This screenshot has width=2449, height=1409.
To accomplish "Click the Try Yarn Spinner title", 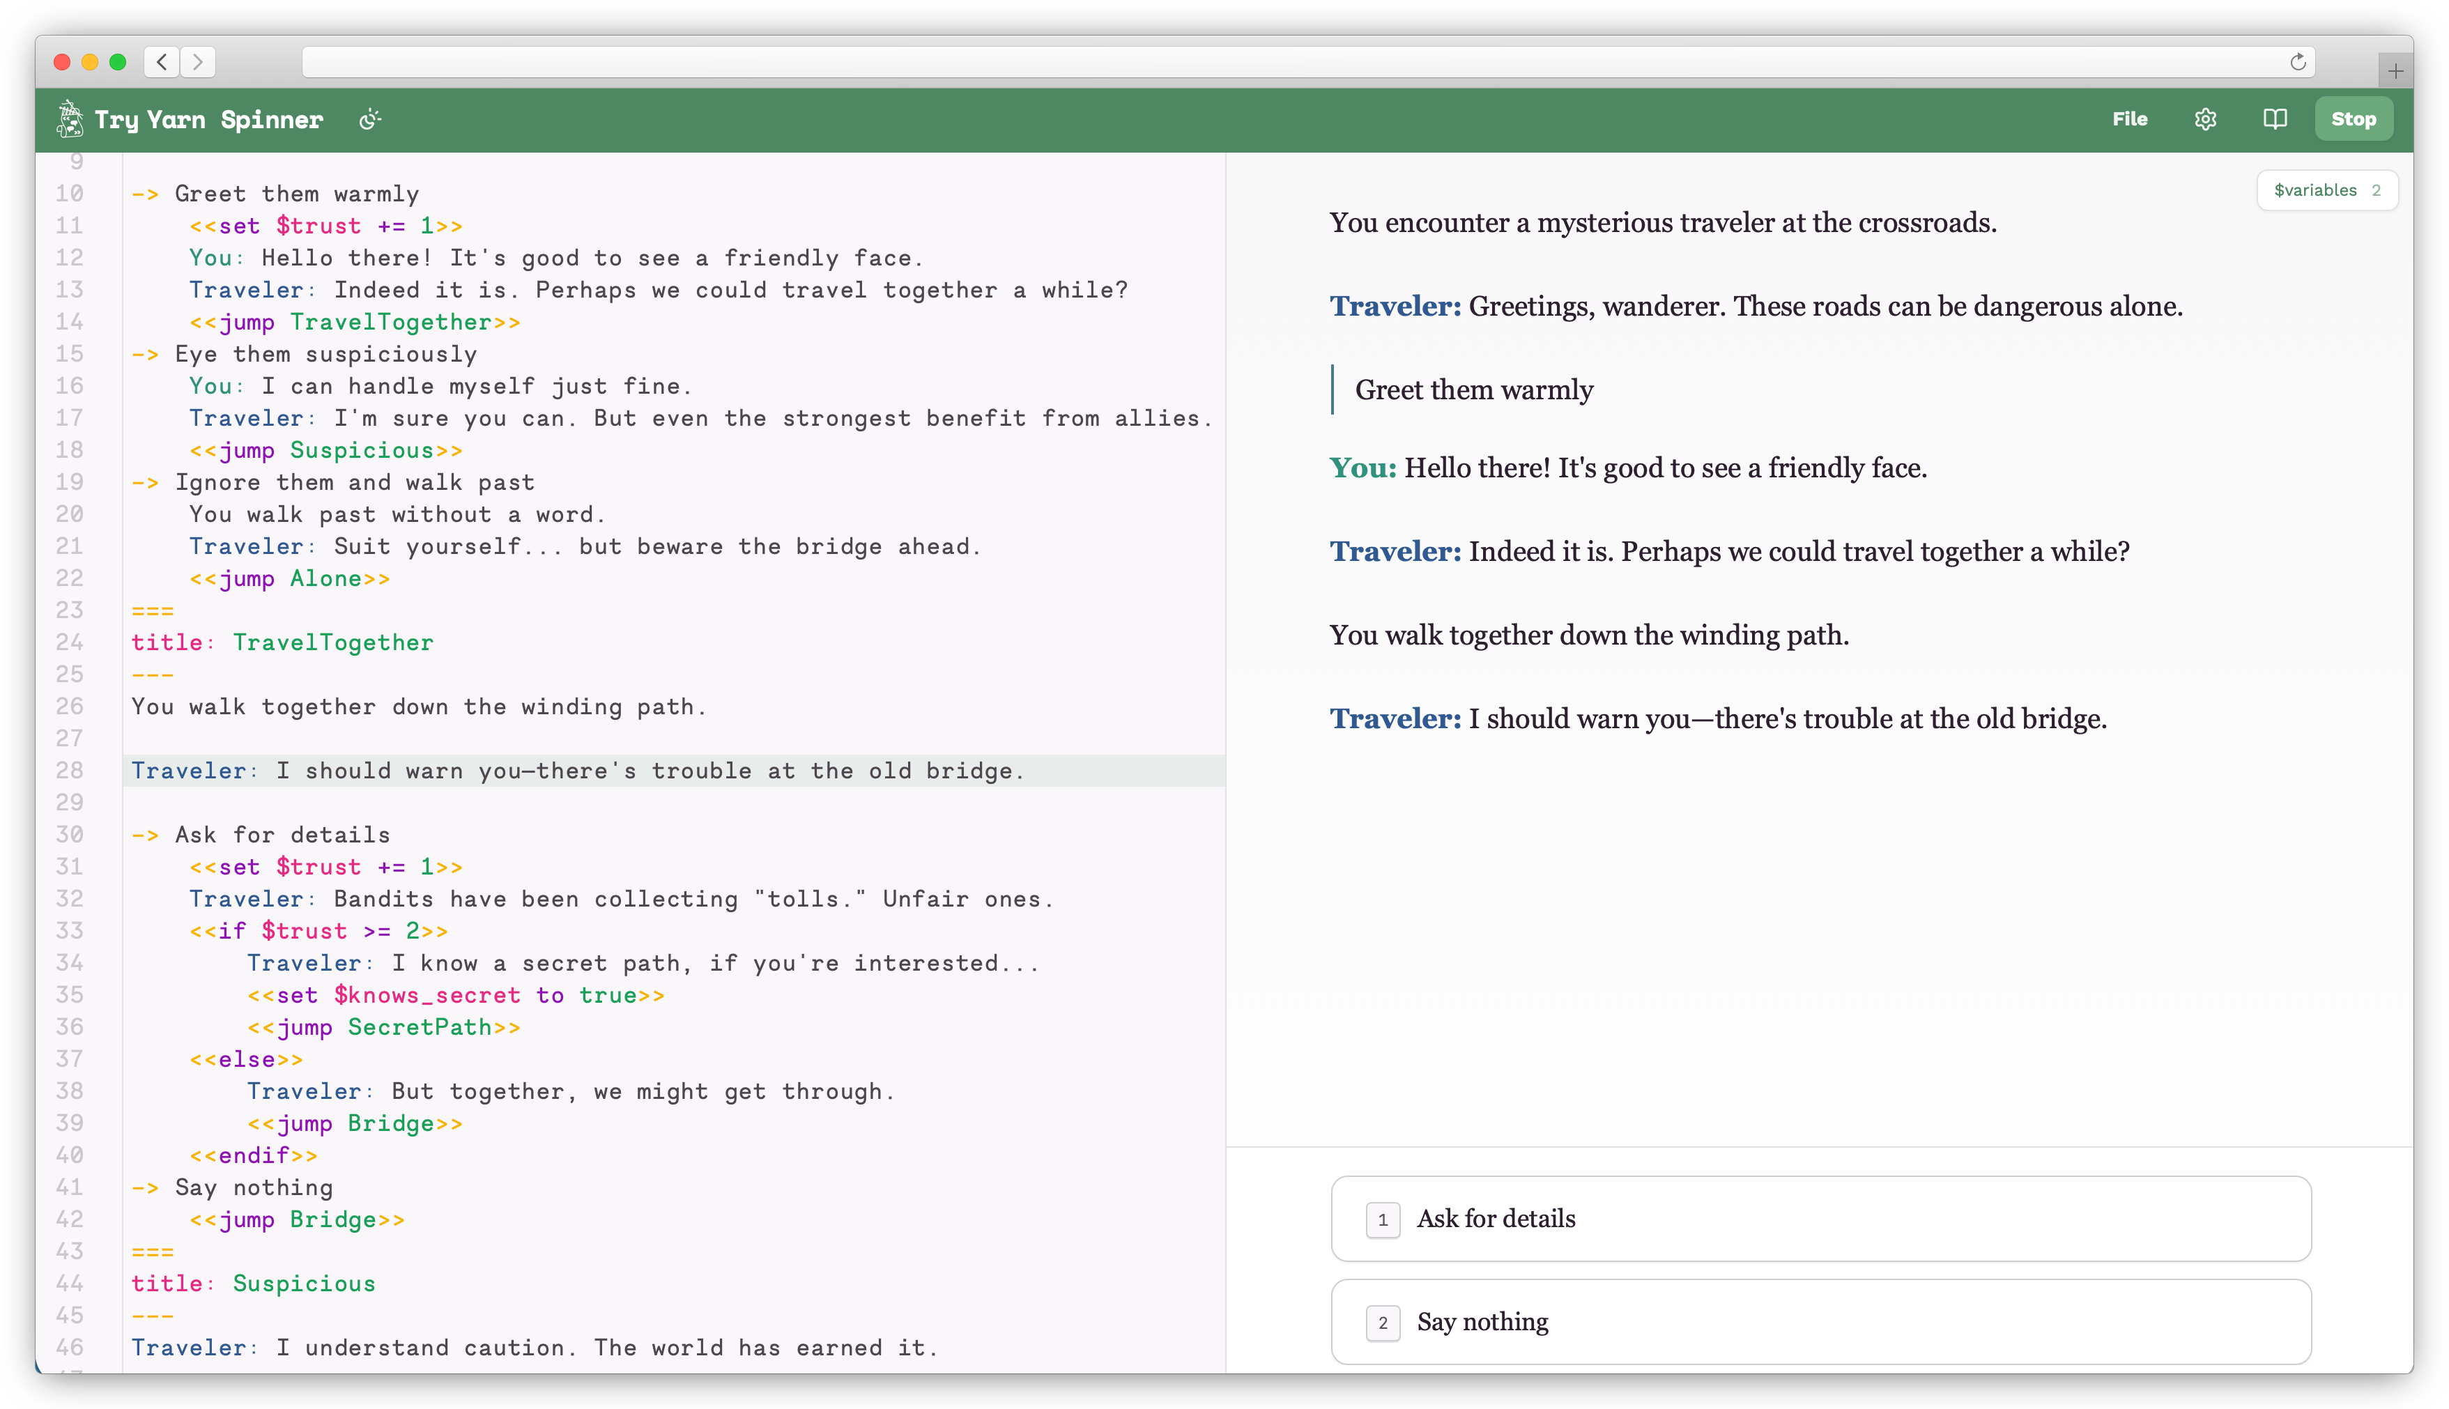I will coord(209,120).
